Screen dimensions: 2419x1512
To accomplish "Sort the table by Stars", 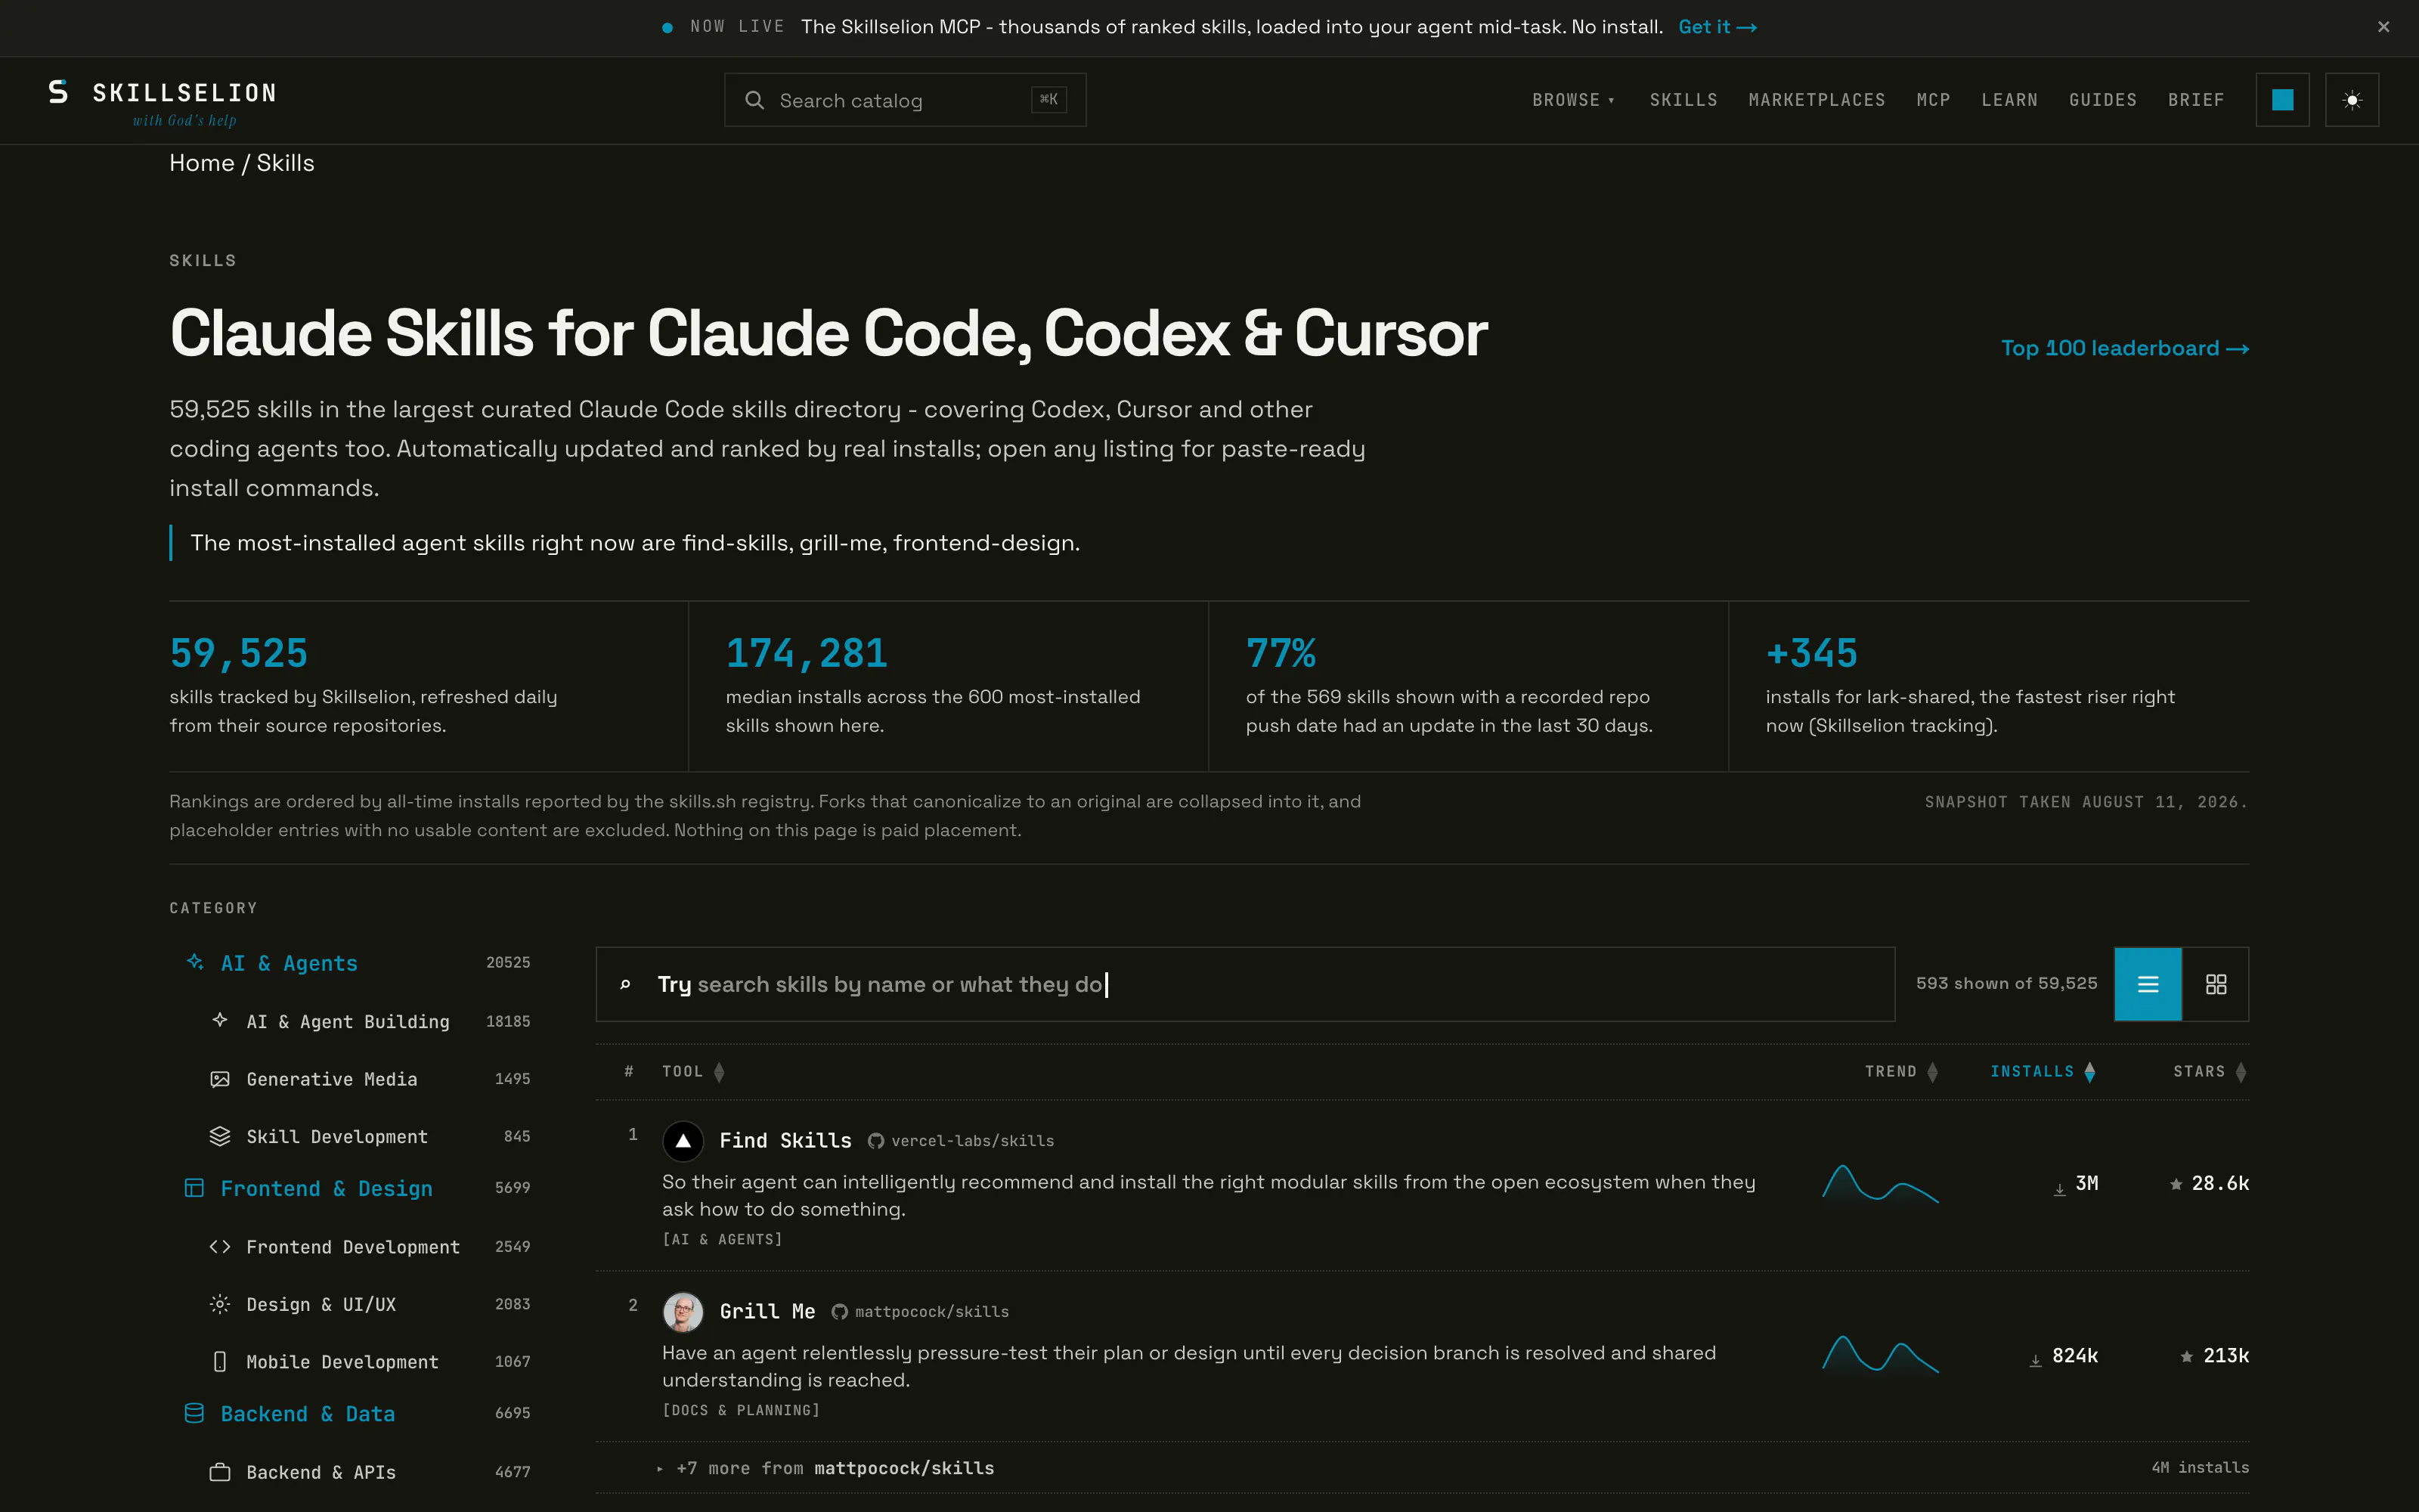I will point(2210,1072).
